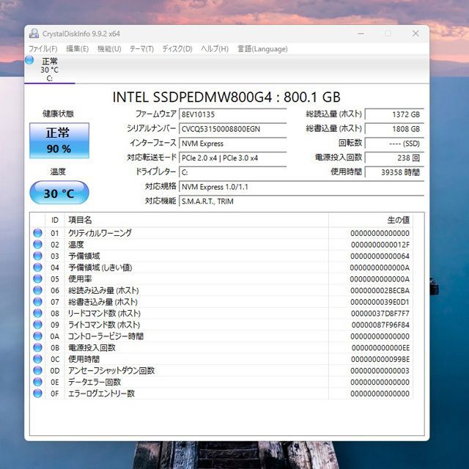The width and height of the screenshot is (469, 469).
Task: Click the 対応転送モード field PCIe 2.0 x4
Action: 233,158
